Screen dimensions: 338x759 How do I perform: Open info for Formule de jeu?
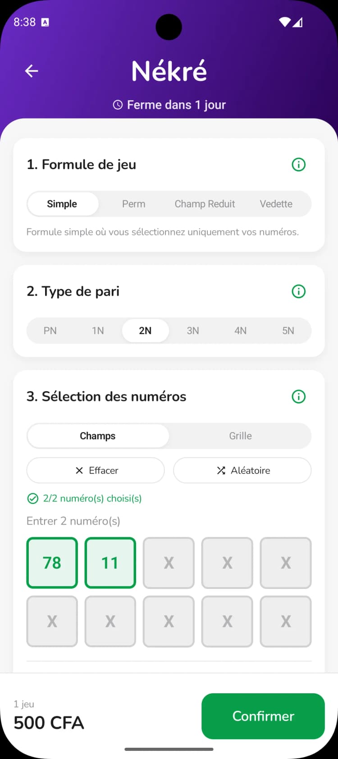298,165
